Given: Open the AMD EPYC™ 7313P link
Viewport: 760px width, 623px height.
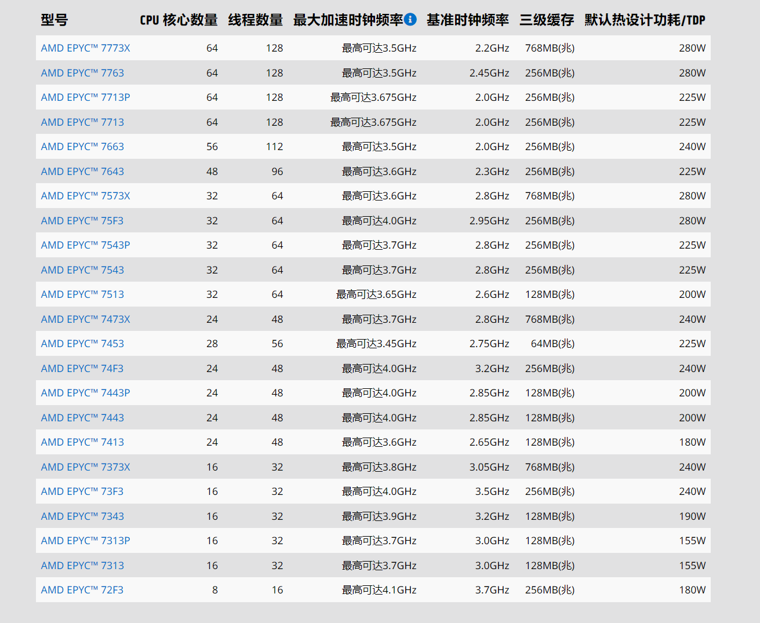Looking at the screenshot, I should pos(86,541).
